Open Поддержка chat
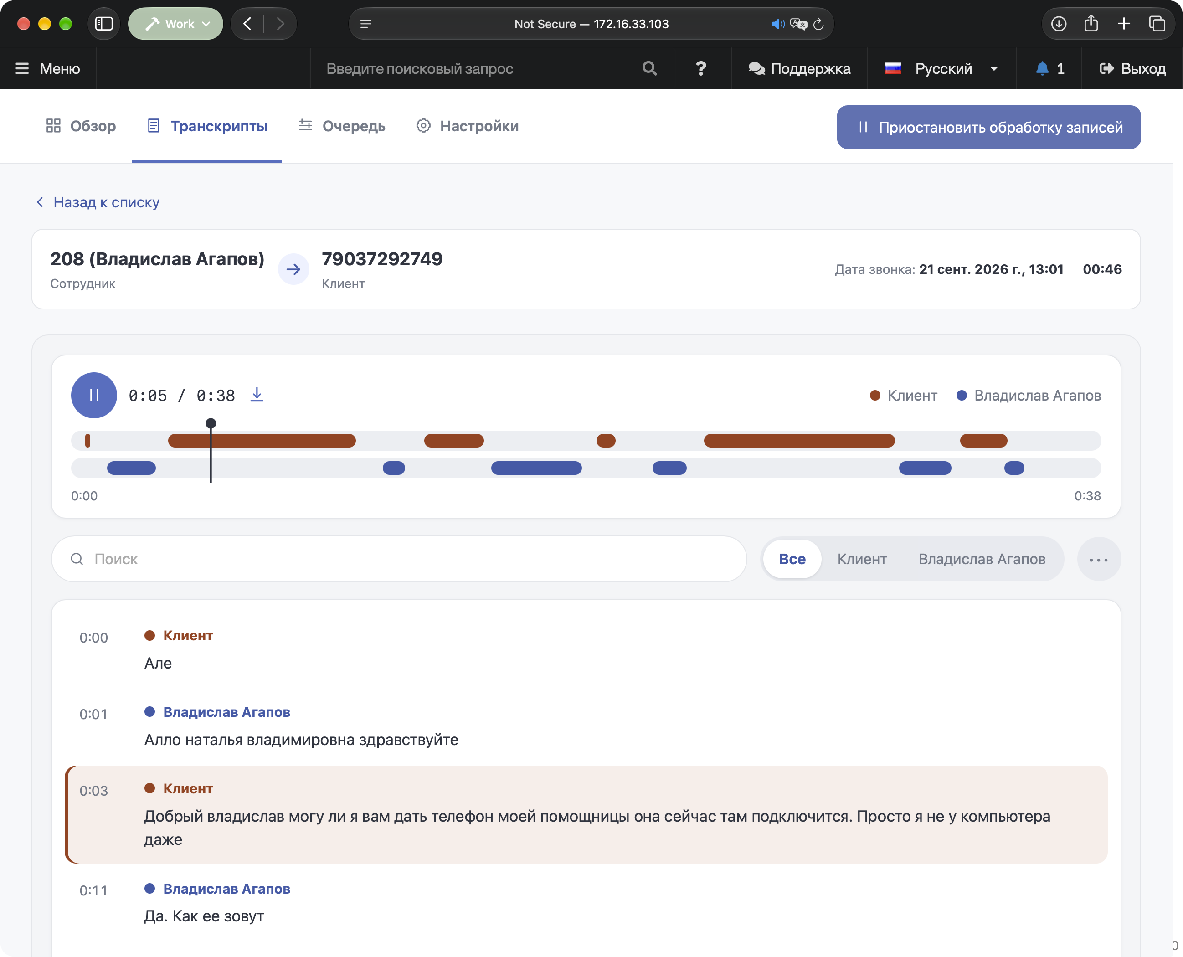The height and width of the screenshot is (957, 1183). tap(799, 68)
